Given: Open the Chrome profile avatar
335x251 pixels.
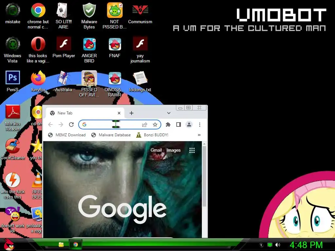Looking at the screenshot, I should [x=189, y=125].
